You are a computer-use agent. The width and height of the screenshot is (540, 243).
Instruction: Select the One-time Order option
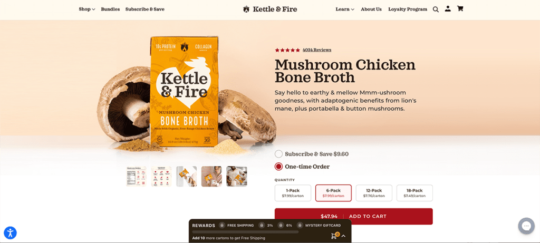[x=302, y=167]
